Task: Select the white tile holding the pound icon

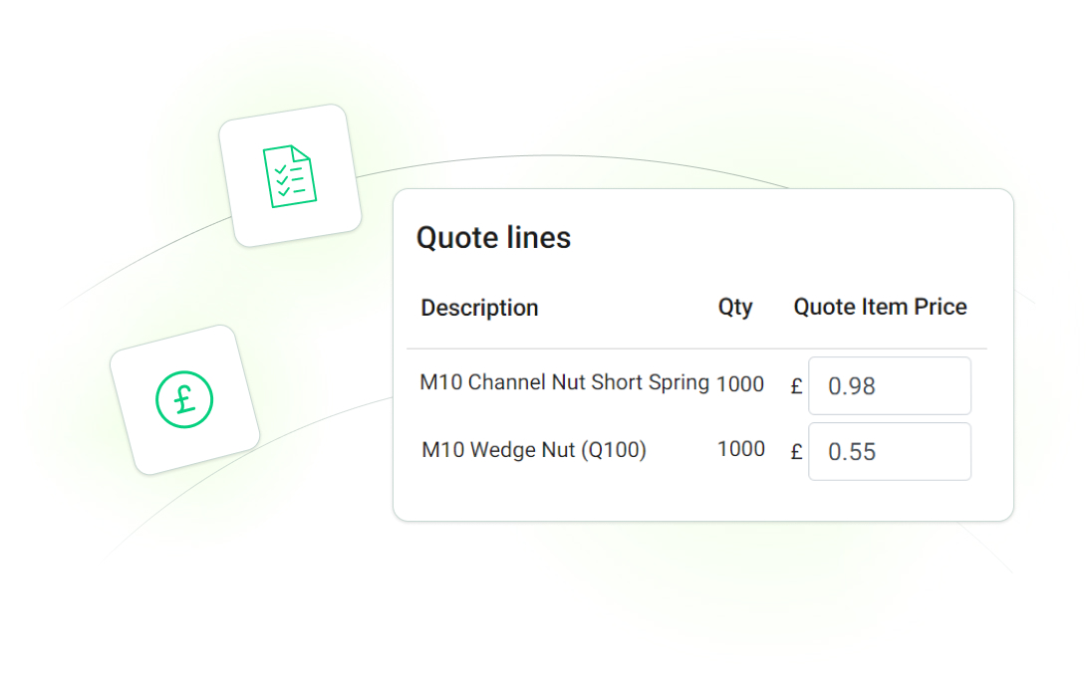Action: coord(185,397)
